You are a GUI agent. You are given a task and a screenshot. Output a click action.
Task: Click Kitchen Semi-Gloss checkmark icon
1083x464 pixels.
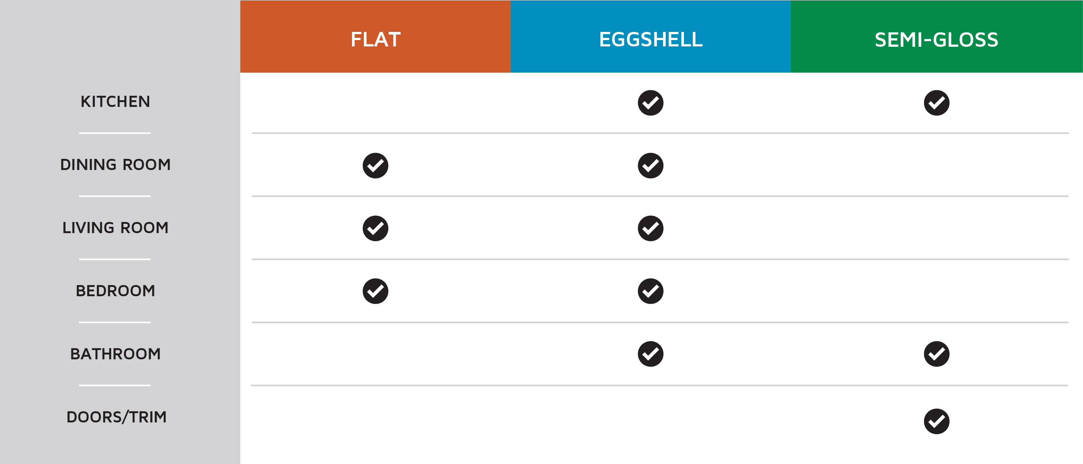point(936,102)
